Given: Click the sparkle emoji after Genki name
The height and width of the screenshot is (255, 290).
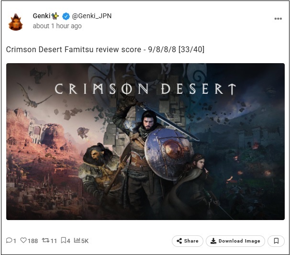Looking at the screenshot, I should coord(55,16).
